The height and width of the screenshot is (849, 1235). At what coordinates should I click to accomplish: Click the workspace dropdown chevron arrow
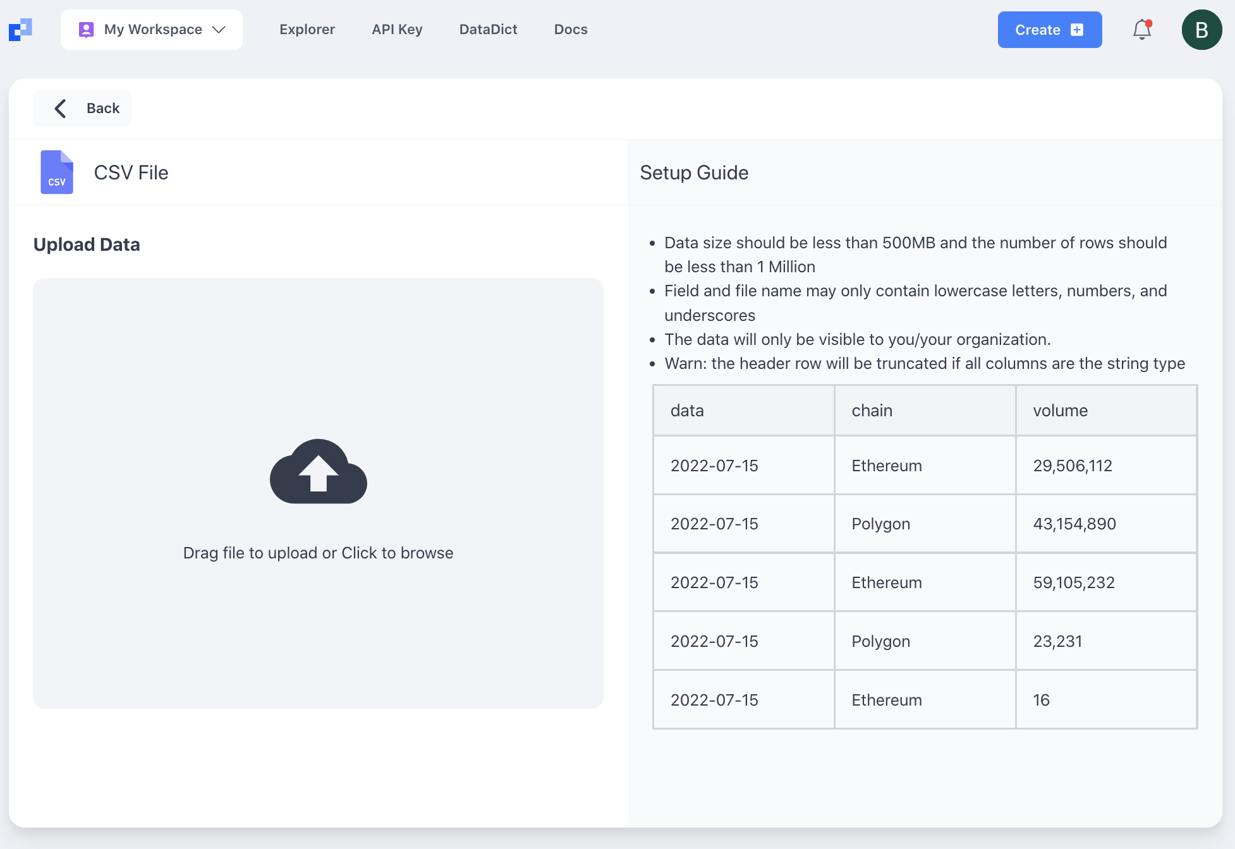(x=219, y=30)
